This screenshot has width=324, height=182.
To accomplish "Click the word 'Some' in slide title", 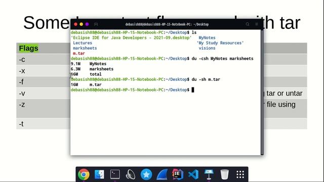I will coord(47,23).
